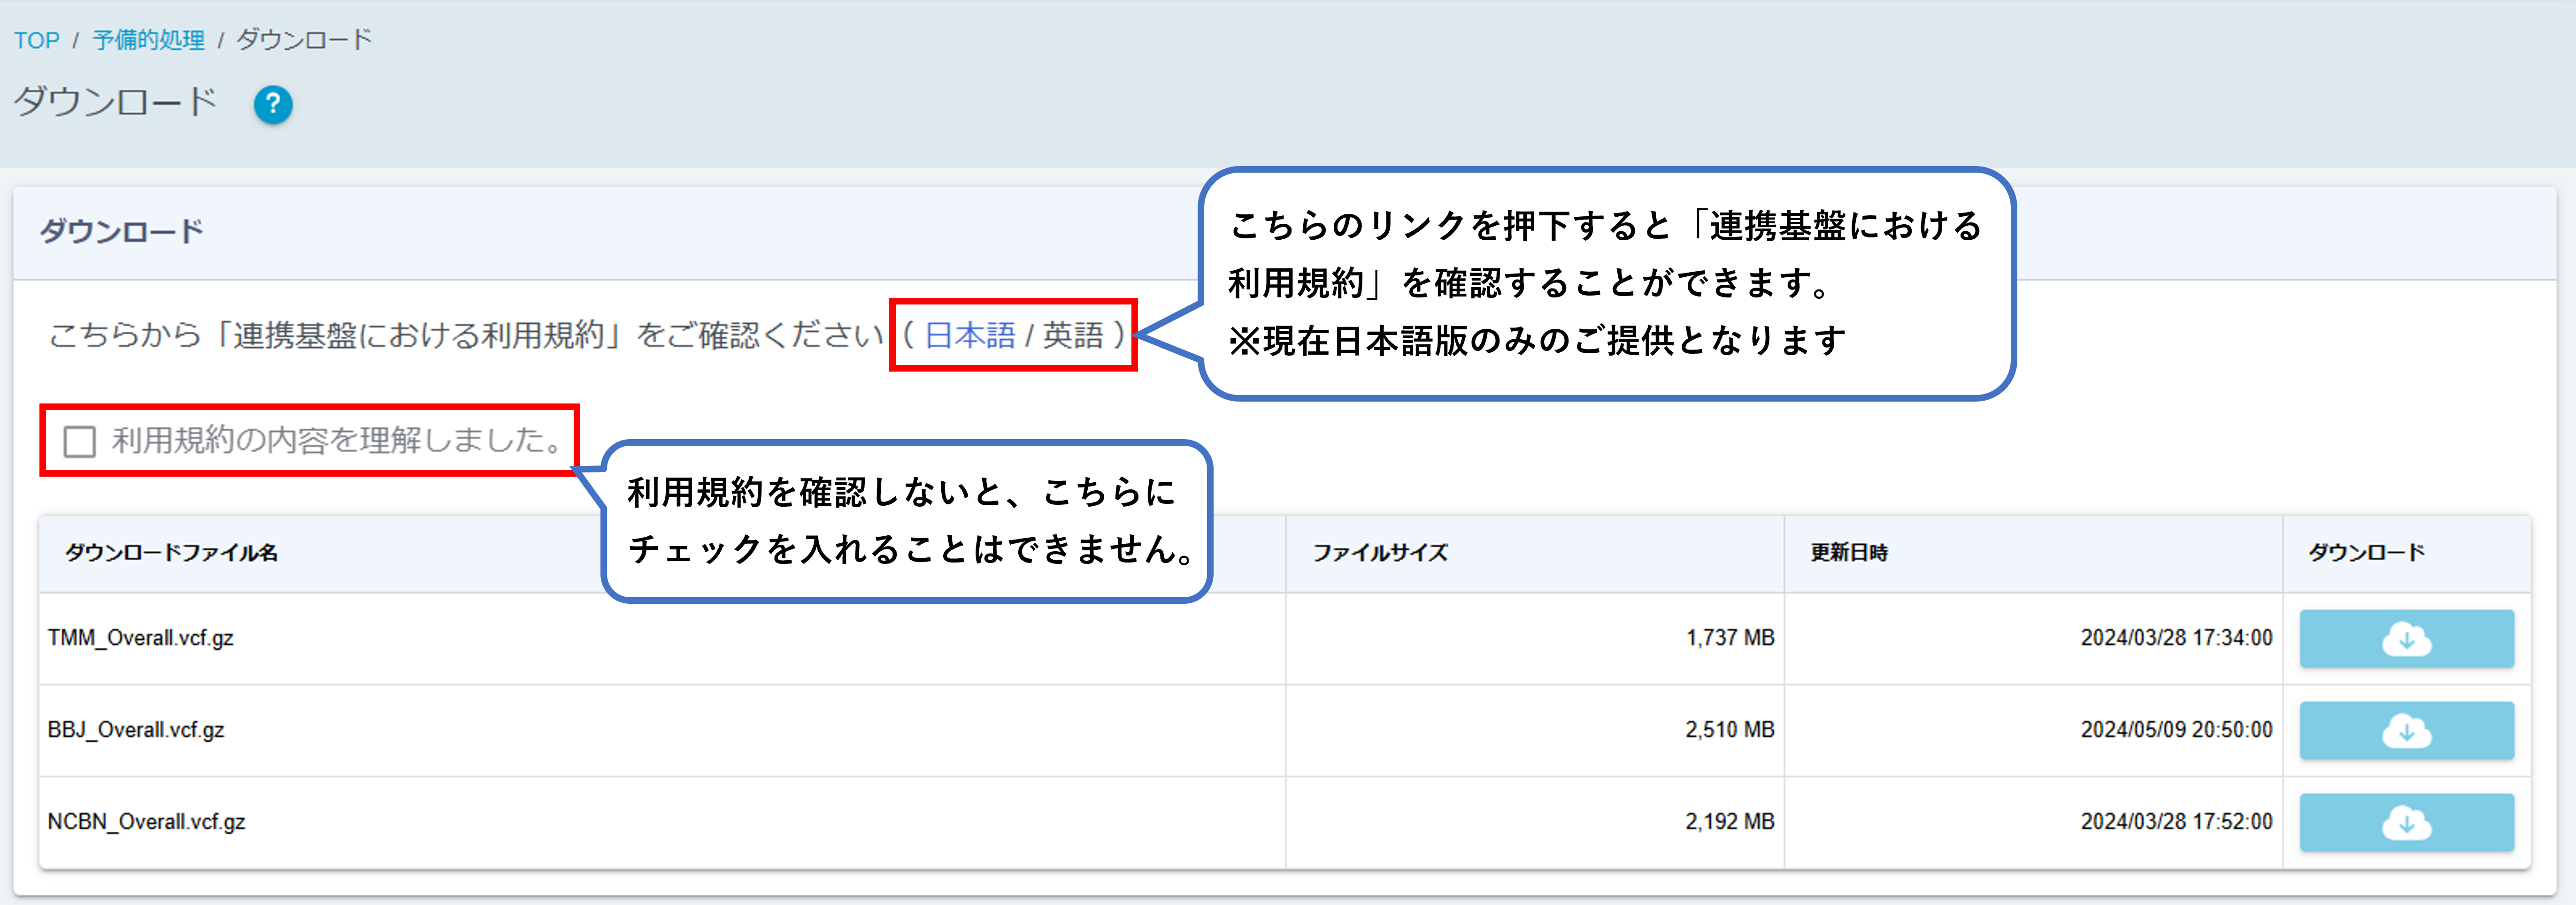Download NCBN_Overall.vcf.gz with its cloud button
The width and height of the screenshot is (2576, 905).
point(2406,822)
